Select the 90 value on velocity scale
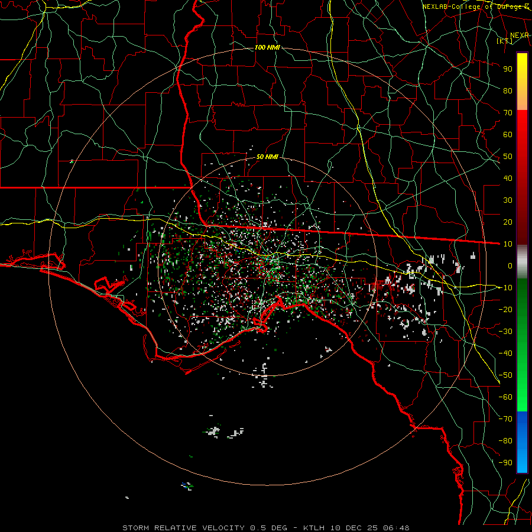 [x=508, y=69]
